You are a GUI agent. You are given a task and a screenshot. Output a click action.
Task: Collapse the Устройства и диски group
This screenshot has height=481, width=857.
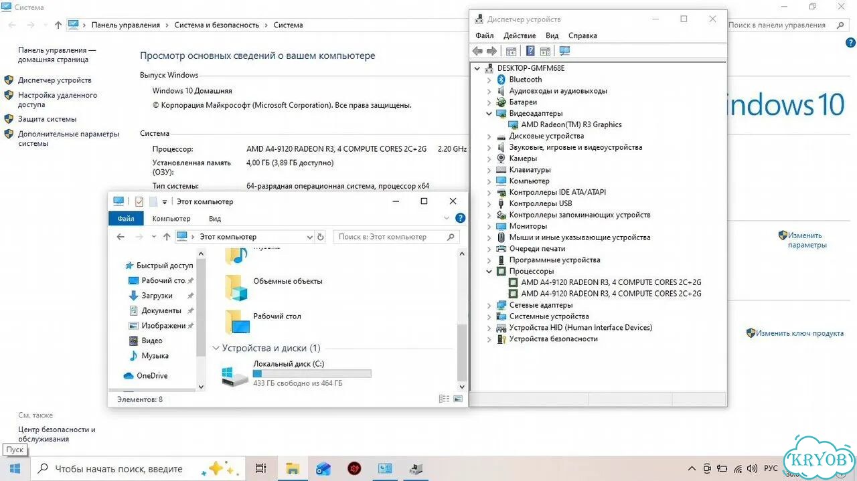pos(216,349)
